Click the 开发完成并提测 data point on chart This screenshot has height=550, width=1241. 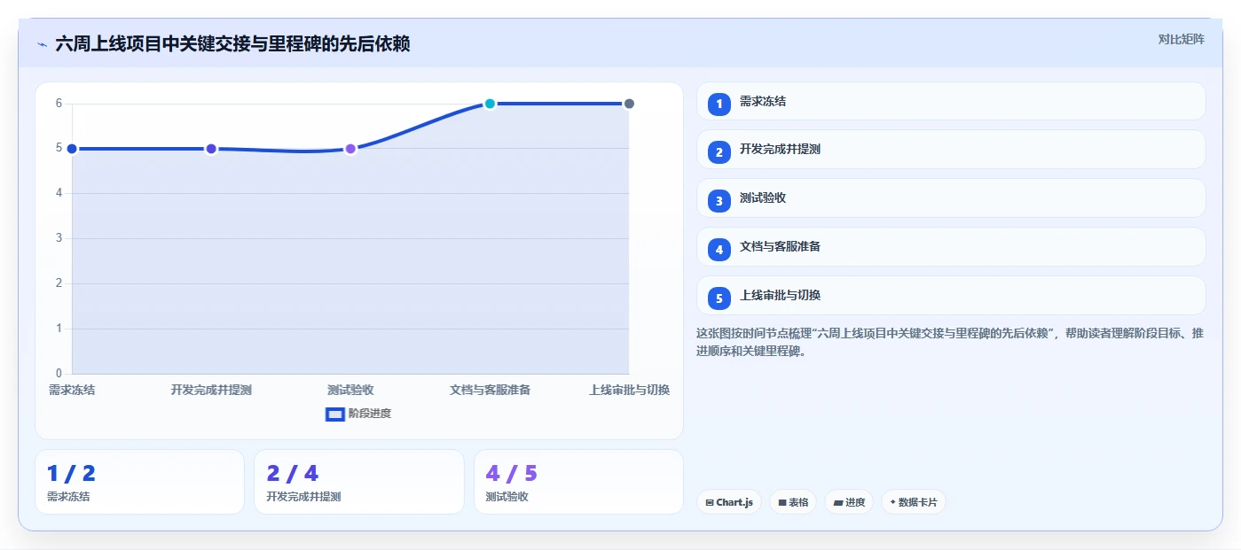click(x=211, y=149)
